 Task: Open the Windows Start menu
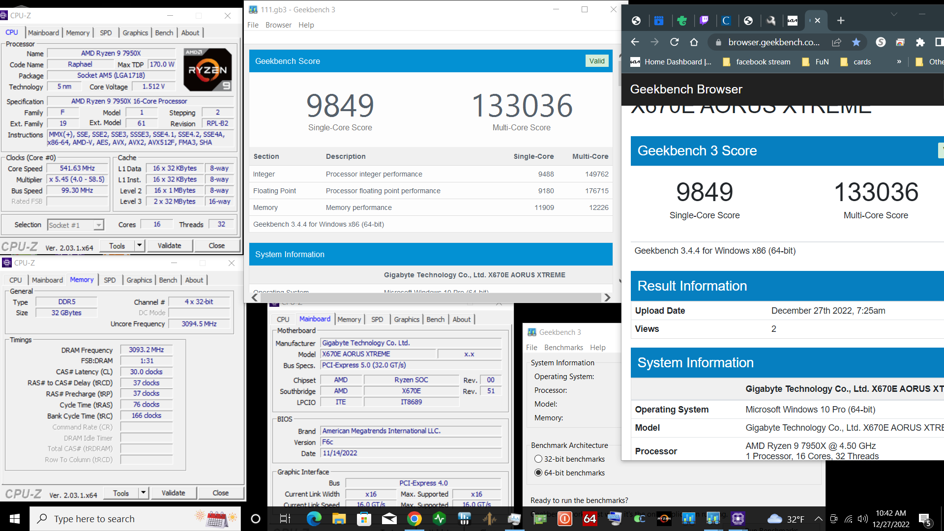[14, 519]
